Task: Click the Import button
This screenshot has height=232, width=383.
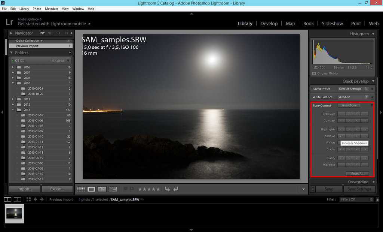Action: [25, 189]
